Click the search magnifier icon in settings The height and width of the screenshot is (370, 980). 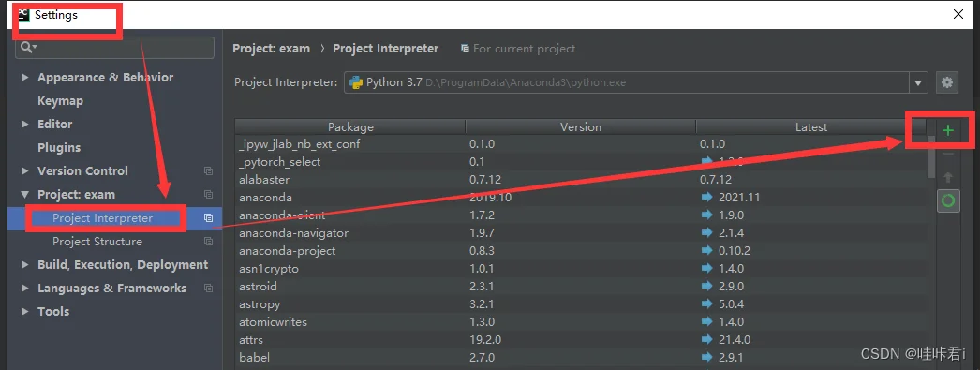click(28, 47)
